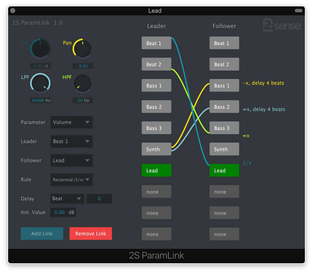Click the blue '1/x' link label

click(247, 163)
